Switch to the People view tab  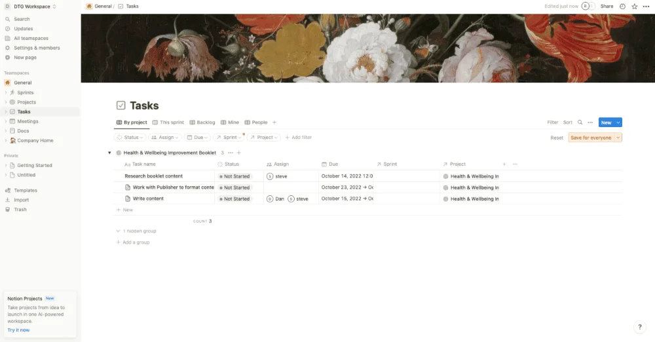(x=255, y=123)
